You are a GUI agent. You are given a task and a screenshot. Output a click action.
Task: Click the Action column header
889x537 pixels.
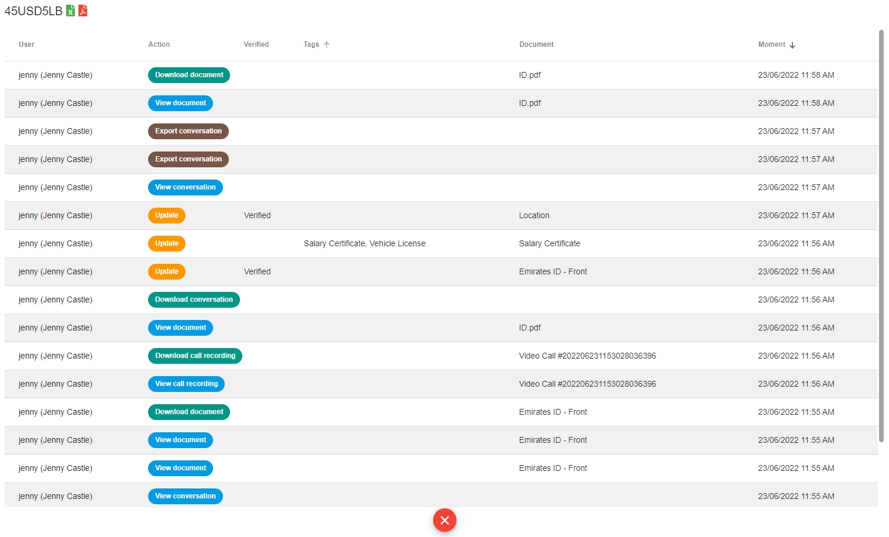point(159,44)
